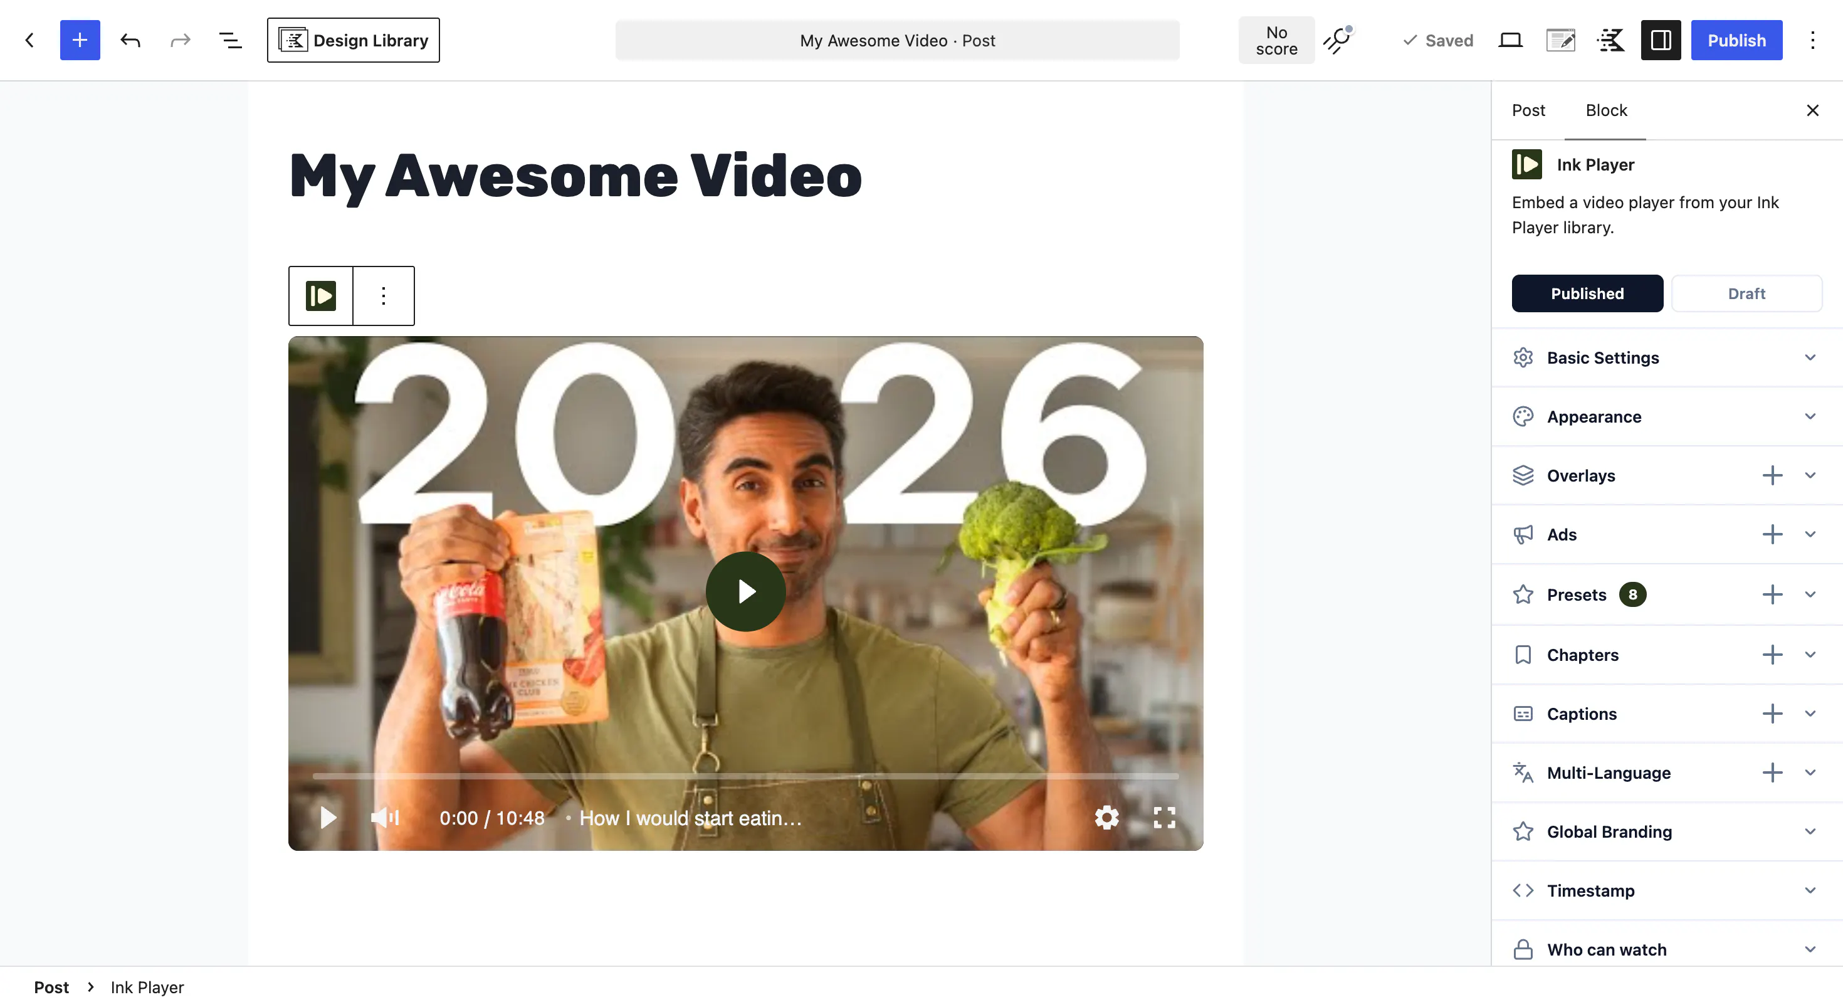The image size is (1843, 1007).
Task: Open the block inserter plus button
Action: (x=80, y=40)
